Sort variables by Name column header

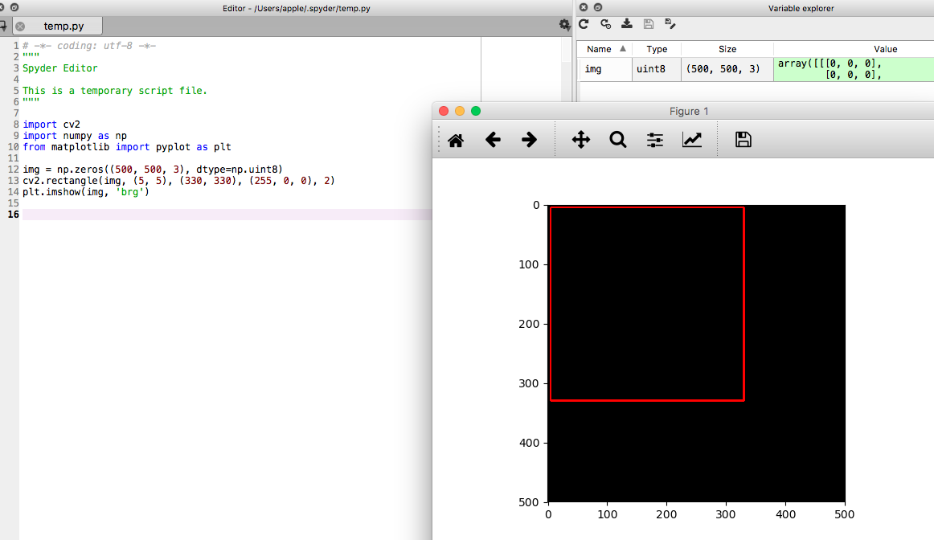click(606, 49)
